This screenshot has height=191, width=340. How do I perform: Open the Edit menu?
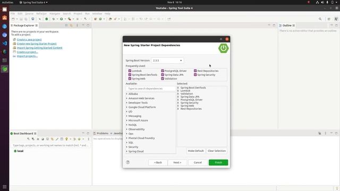(x=20, y=14)
